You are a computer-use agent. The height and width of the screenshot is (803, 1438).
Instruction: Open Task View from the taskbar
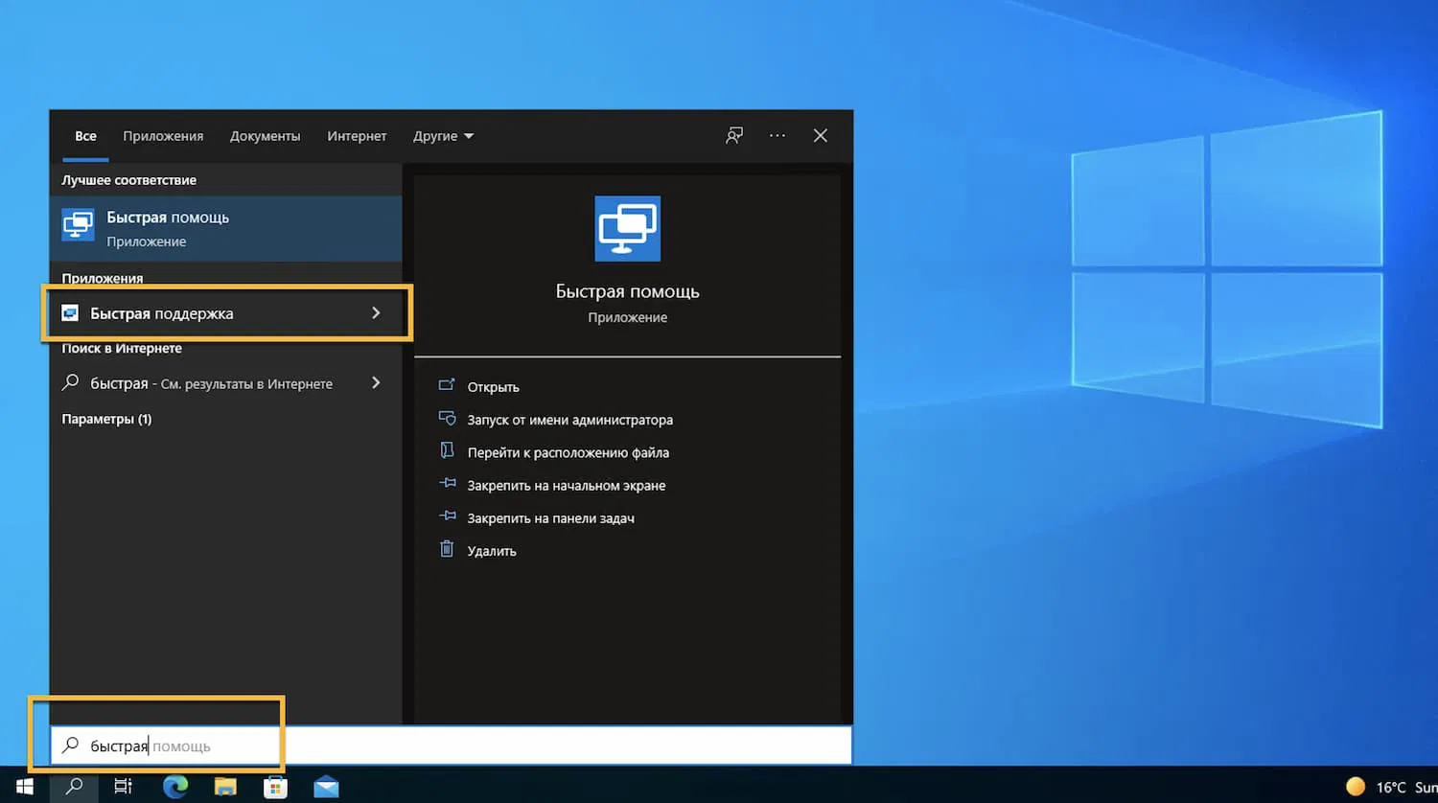(x=124, y=787)
